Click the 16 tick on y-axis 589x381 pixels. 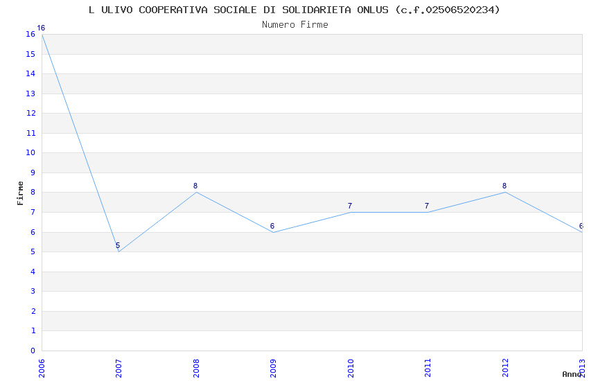30,34
